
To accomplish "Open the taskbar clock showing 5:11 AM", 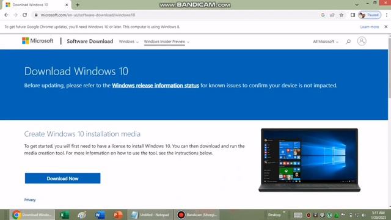I will pos(378,215).
